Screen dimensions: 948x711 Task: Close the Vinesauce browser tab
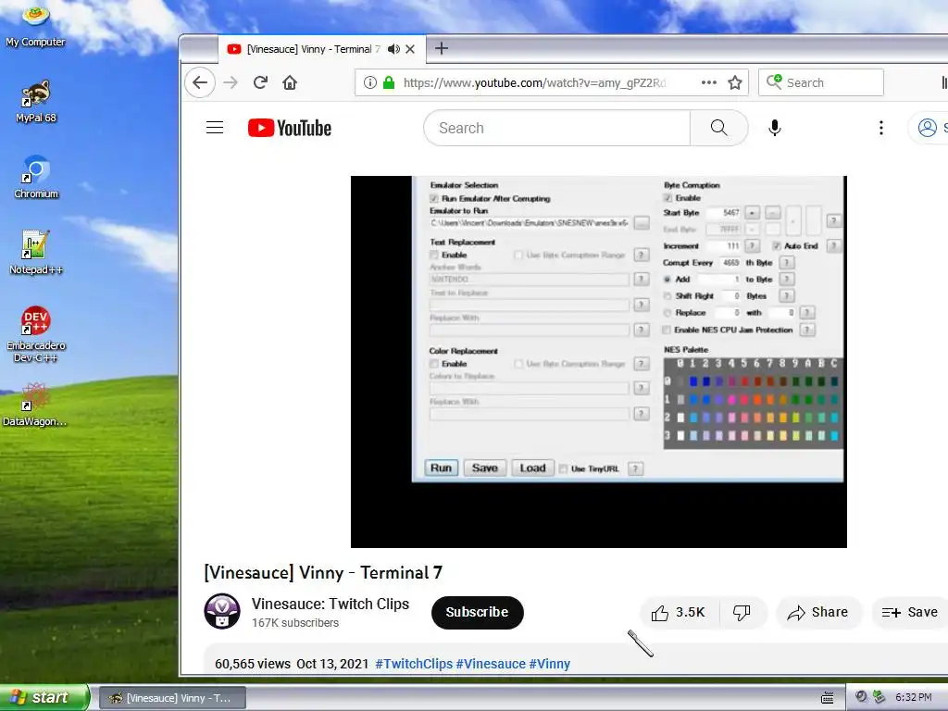[410, 49]
